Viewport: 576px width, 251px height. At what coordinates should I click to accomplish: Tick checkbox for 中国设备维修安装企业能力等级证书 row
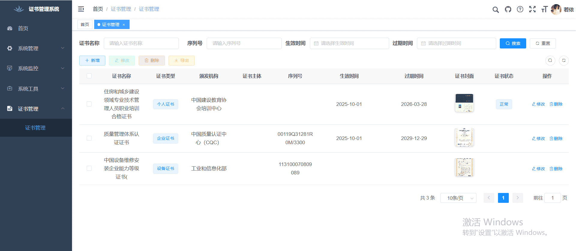point(89,168)
